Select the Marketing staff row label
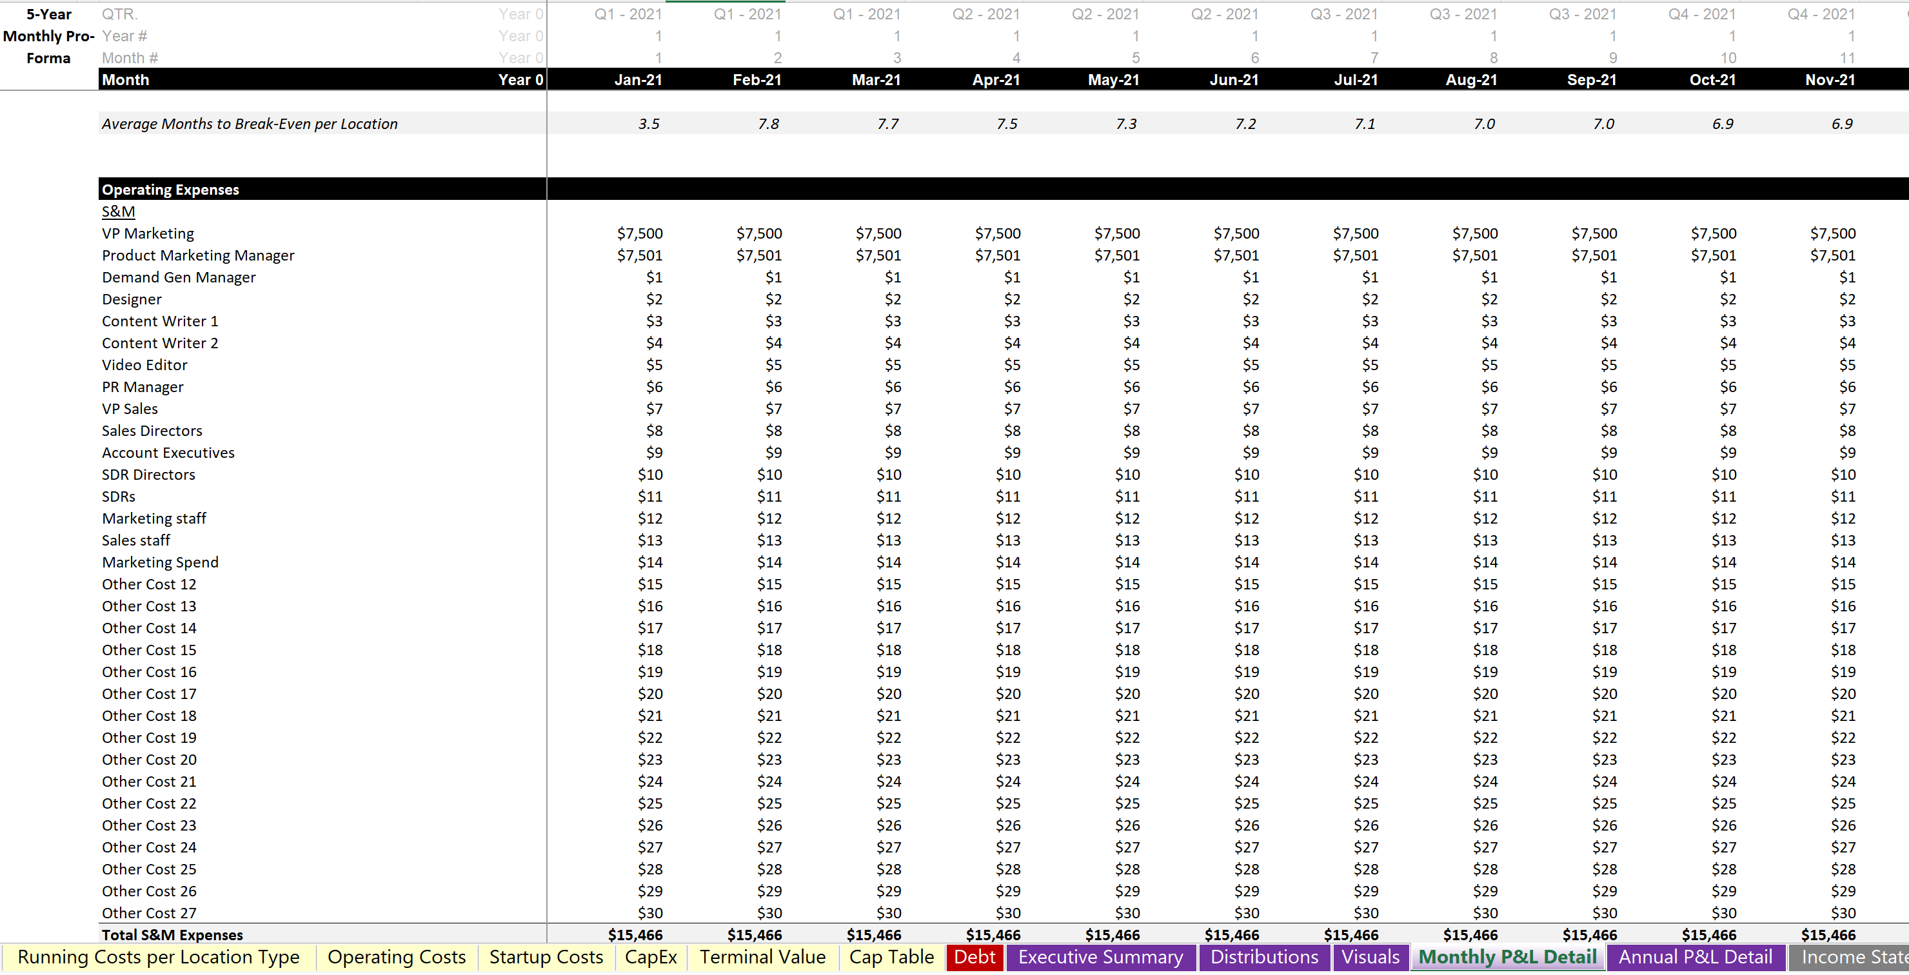 (154, 518)
